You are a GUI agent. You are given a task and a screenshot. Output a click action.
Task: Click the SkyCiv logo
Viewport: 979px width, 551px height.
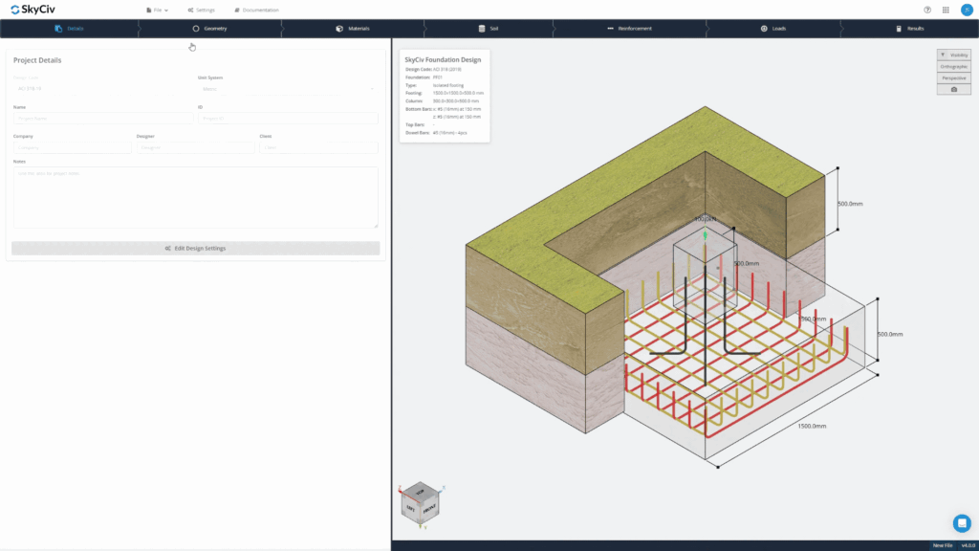33,10
